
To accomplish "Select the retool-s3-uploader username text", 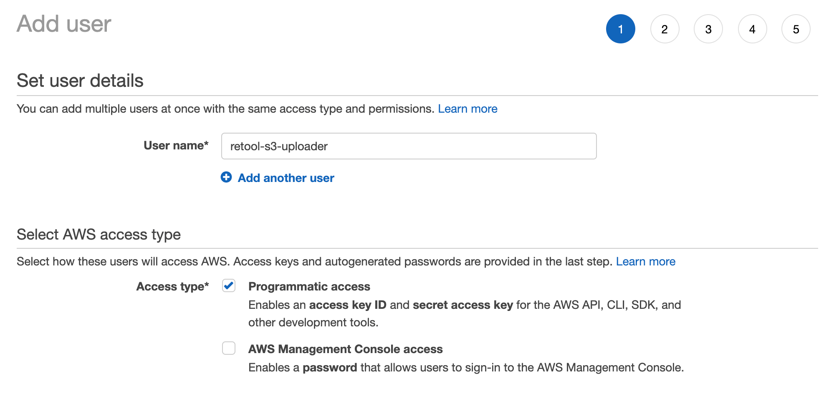I will tap(278, 146).
